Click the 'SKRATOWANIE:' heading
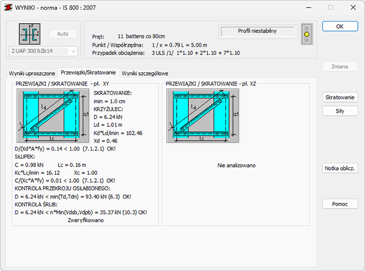Viewport: 365px width, 271px height. coord(113,93)
